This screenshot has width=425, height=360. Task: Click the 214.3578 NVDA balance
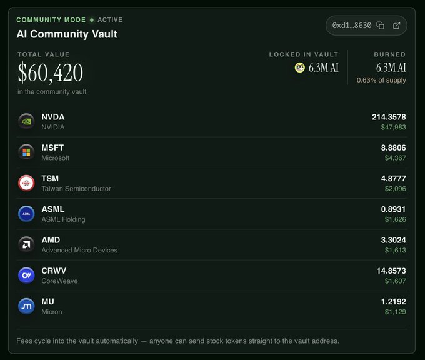[x=389, y=117]
